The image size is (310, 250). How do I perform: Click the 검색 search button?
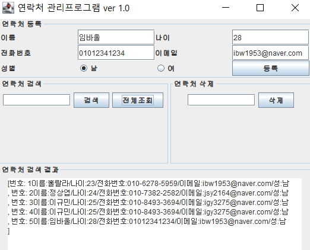click(x=91, y=100)
